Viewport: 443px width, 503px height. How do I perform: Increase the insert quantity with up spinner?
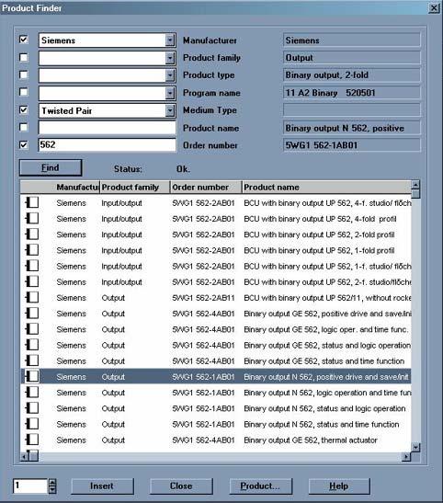pos(52,482)
